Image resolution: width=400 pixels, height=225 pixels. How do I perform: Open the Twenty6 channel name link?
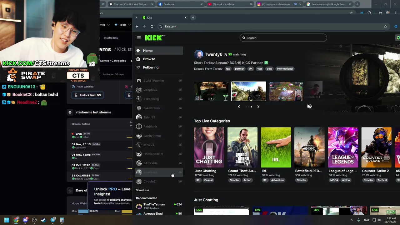213,54
